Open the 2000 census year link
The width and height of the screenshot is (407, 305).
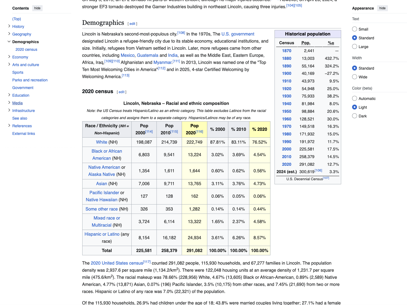[287, 149]
